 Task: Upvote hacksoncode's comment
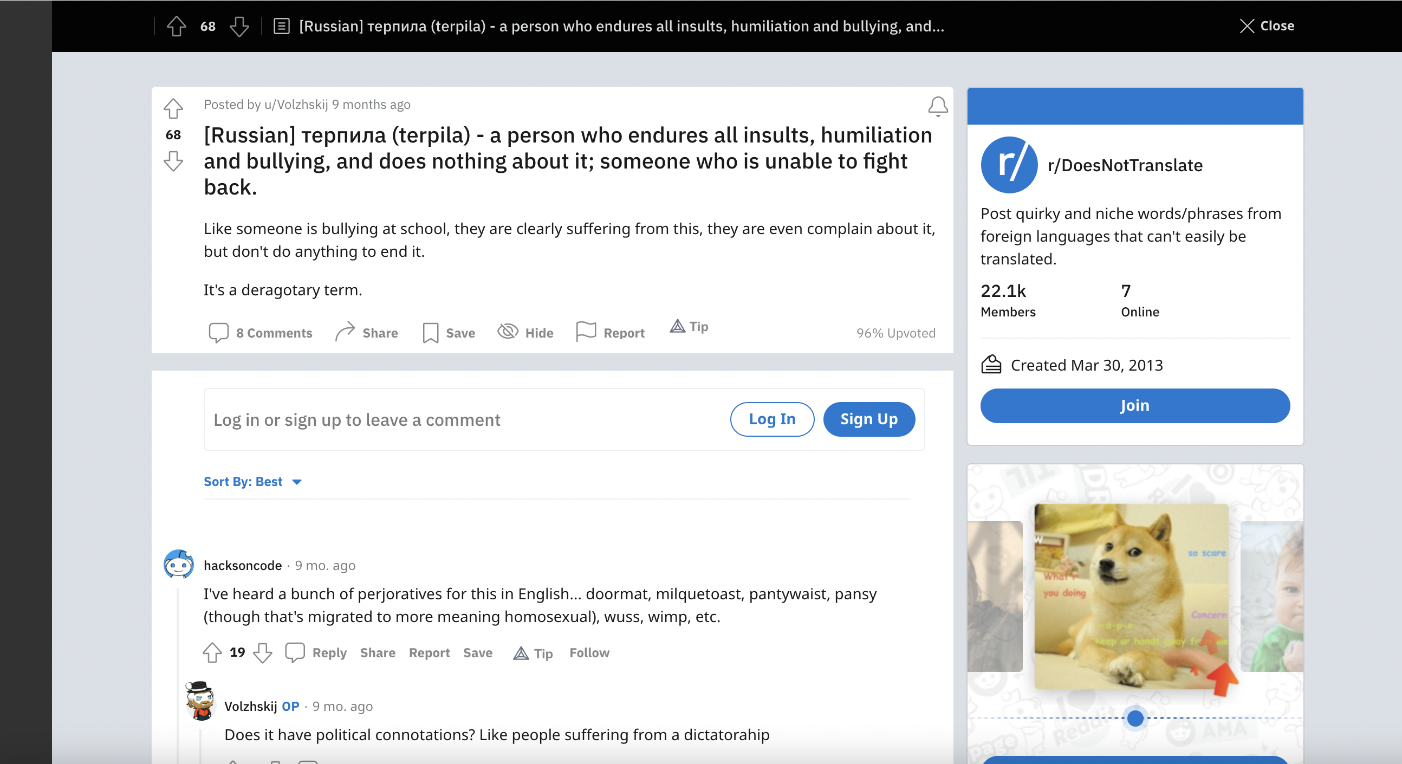212,652
